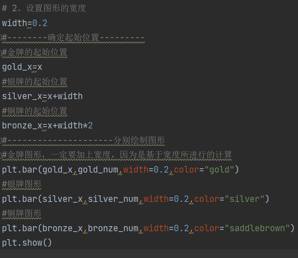Click the #铜牌的起始位置 comment

click(35, 111)
